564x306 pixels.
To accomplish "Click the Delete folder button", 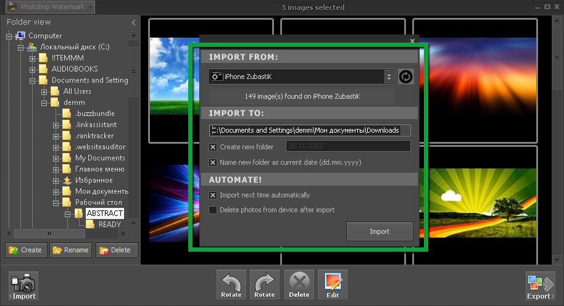I will tap(117, 250).
